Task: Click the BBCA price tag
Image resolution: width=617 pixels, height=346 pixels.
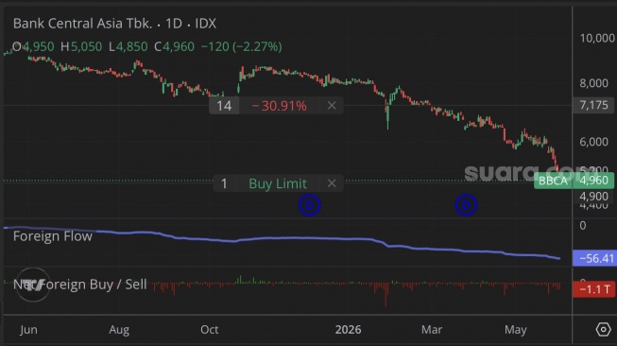Action: click(553, 181)
